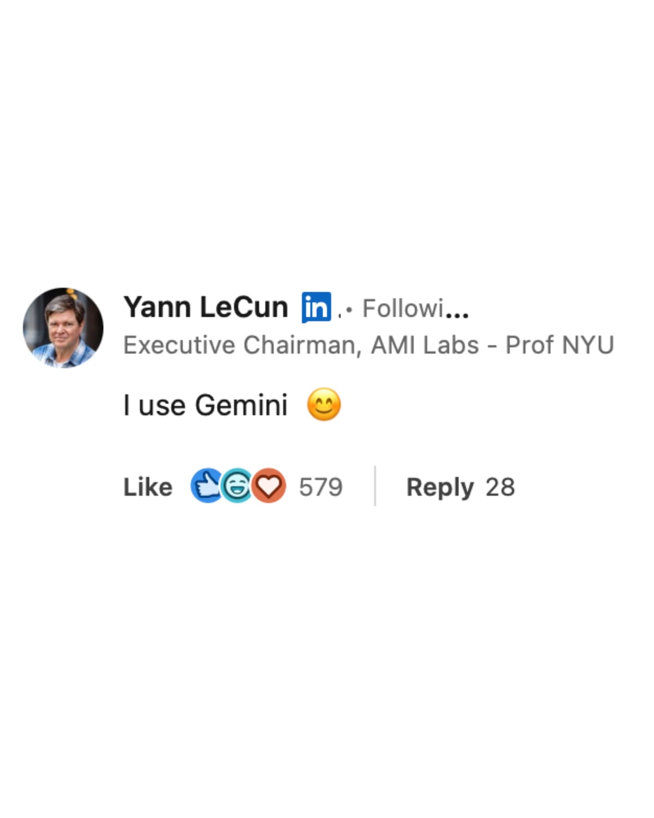This screenshot has width=654, height=818.
Task: Select the comment text 'I use Gemini'
Action: [x=206, y=405]
